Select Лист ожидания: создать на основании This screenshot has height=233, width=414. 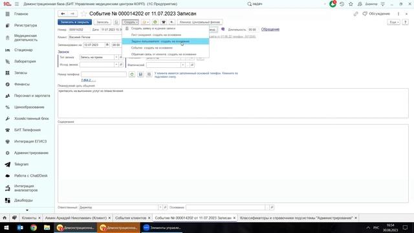(x=166, y=35)
